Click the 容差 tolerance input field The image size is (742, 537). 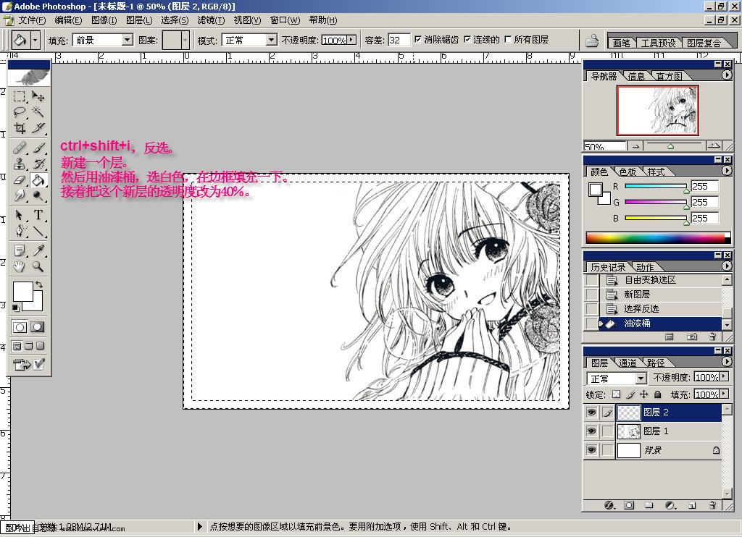pyautogui.click(x=399, y=41)
